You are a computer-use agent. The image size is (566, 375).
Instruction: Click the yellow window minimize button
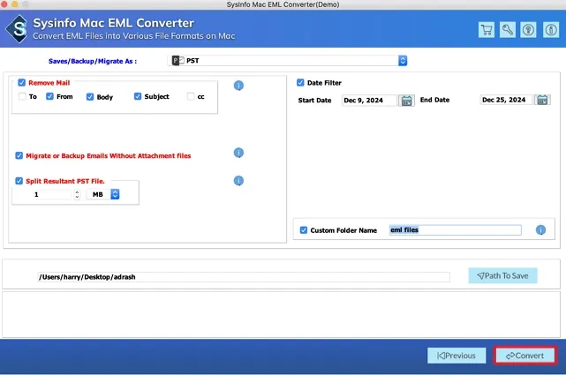[x=15, y=4]
